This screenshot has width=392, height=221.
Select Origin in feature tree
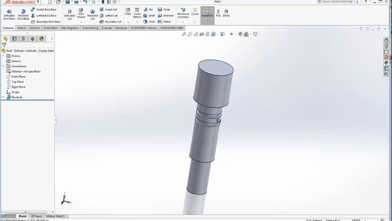tap(13, 92)
